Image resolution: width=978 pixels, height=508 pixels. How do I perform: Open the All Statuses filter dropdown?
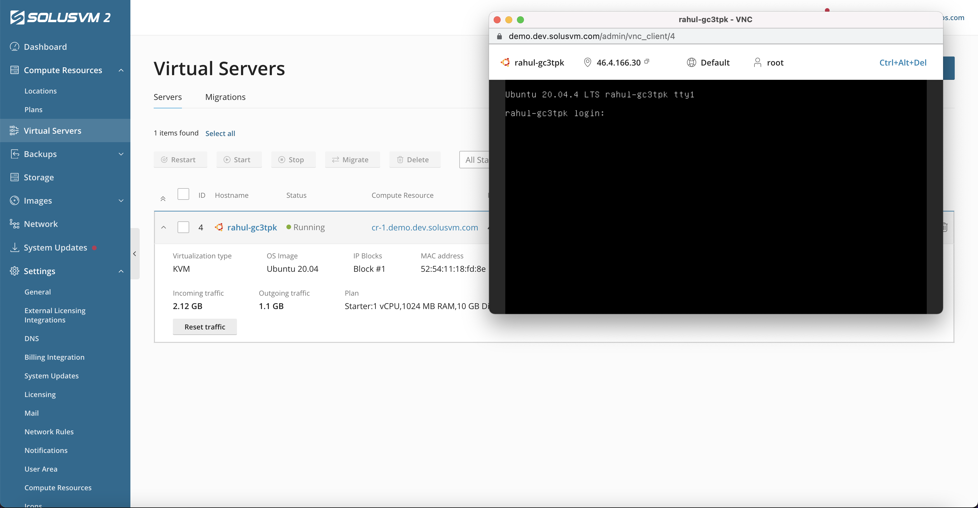pos(474,160)
